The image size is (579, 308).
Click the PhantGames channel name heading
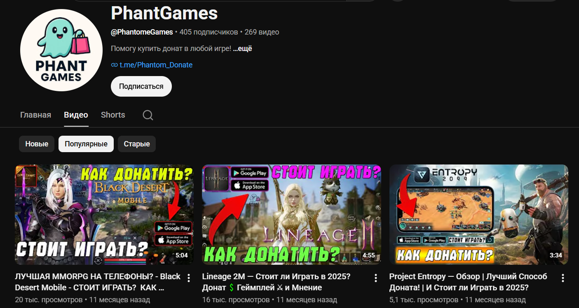[x=164, y=14]
